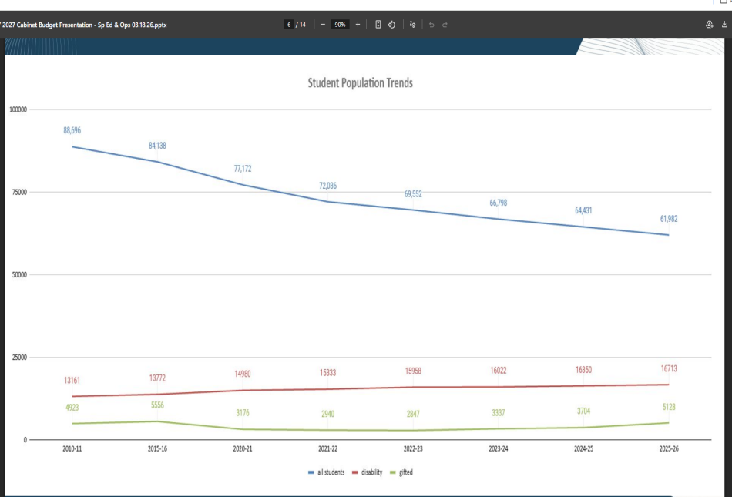Click the zoom out minus button
Screen dimensions: 732x497
tap(323, 25)
